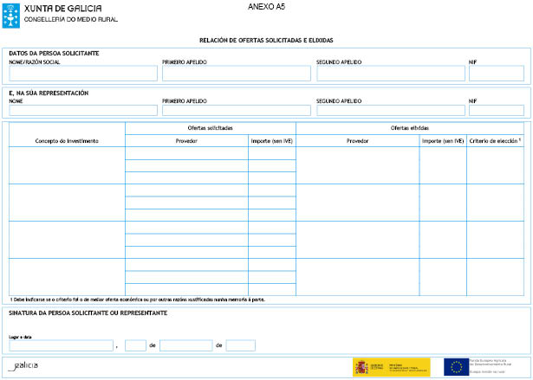Click first Provedor cell under Ofertas elixidas

click(x=358, y=165)
